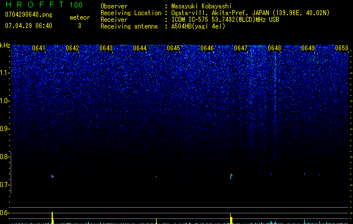Click the A504HB(yagi 4el) antenna text

[198, 26]
